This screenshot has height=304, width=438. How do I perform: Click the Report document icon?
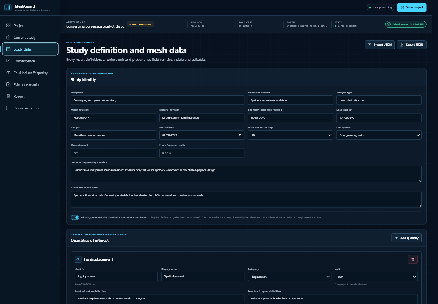[8, 96]
